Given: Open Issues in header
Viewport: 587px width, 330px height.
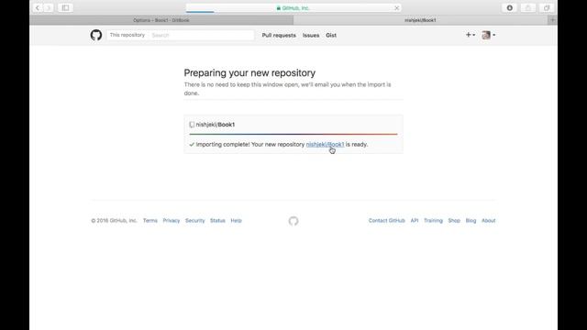Looking at the screenshot, I should pos(311,35).
